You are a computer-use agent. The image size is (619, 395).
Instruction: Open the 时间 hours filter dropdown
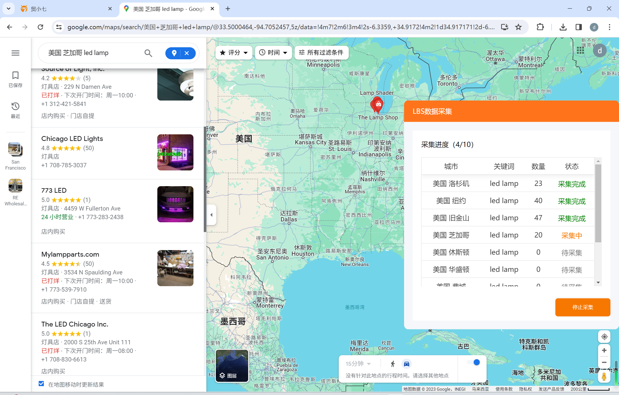pos(273,53)
